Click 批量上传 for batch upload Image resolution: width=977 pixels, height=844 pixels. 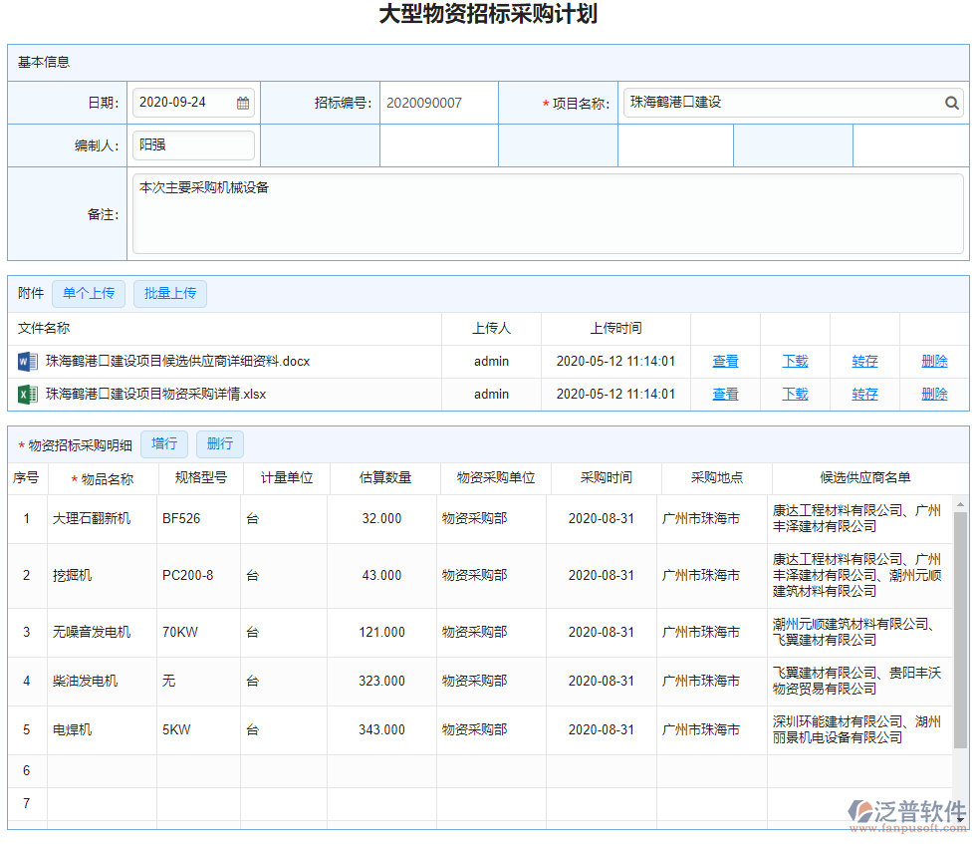tap(169, 293)
